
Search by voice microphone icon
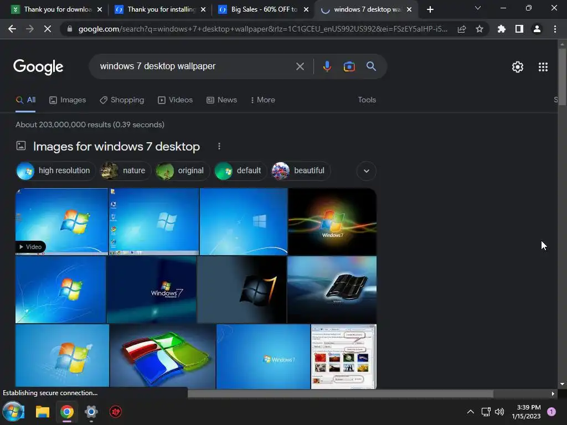(x=327, y=66)
